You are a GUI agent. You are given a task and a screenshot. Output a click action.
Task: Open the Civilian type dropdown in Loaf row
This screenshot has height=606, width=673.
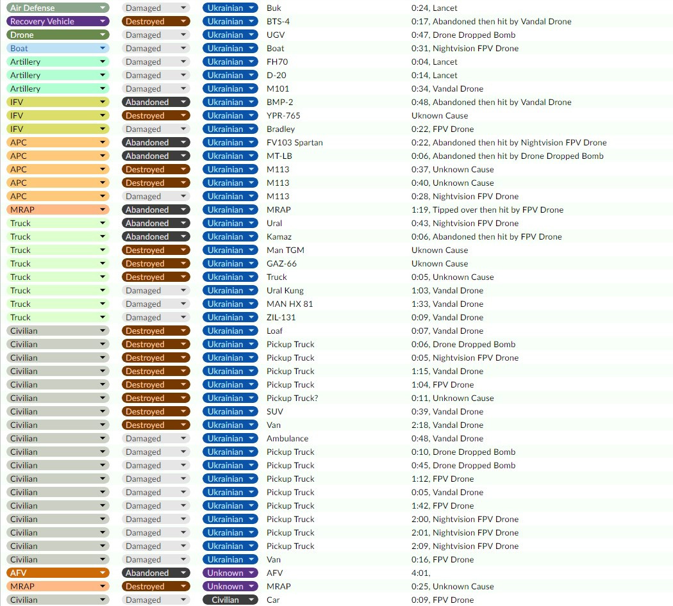(58, 331)
